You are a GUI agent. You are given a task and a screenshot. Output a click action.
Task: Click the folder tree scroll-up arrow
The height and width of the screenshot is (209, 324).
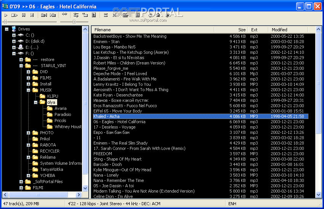pos(85,29)
